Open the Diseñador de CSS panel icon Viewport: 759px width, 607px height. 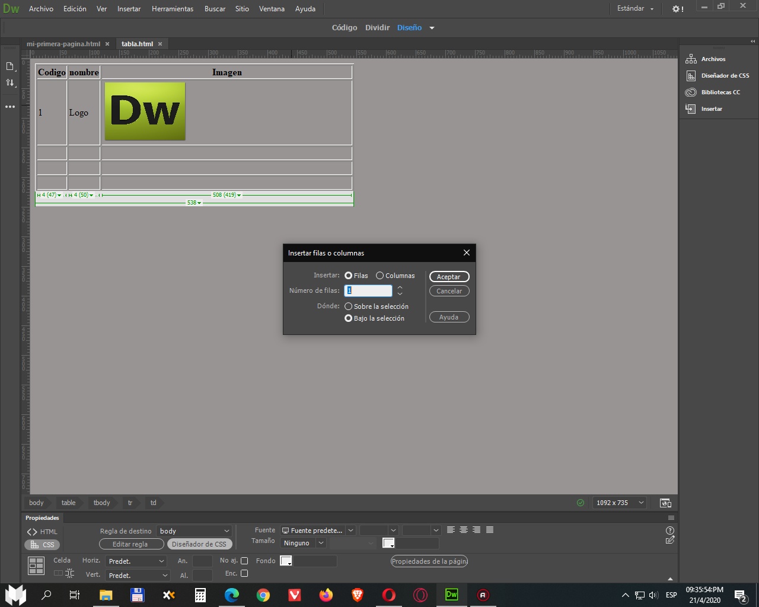pos(691,75)
